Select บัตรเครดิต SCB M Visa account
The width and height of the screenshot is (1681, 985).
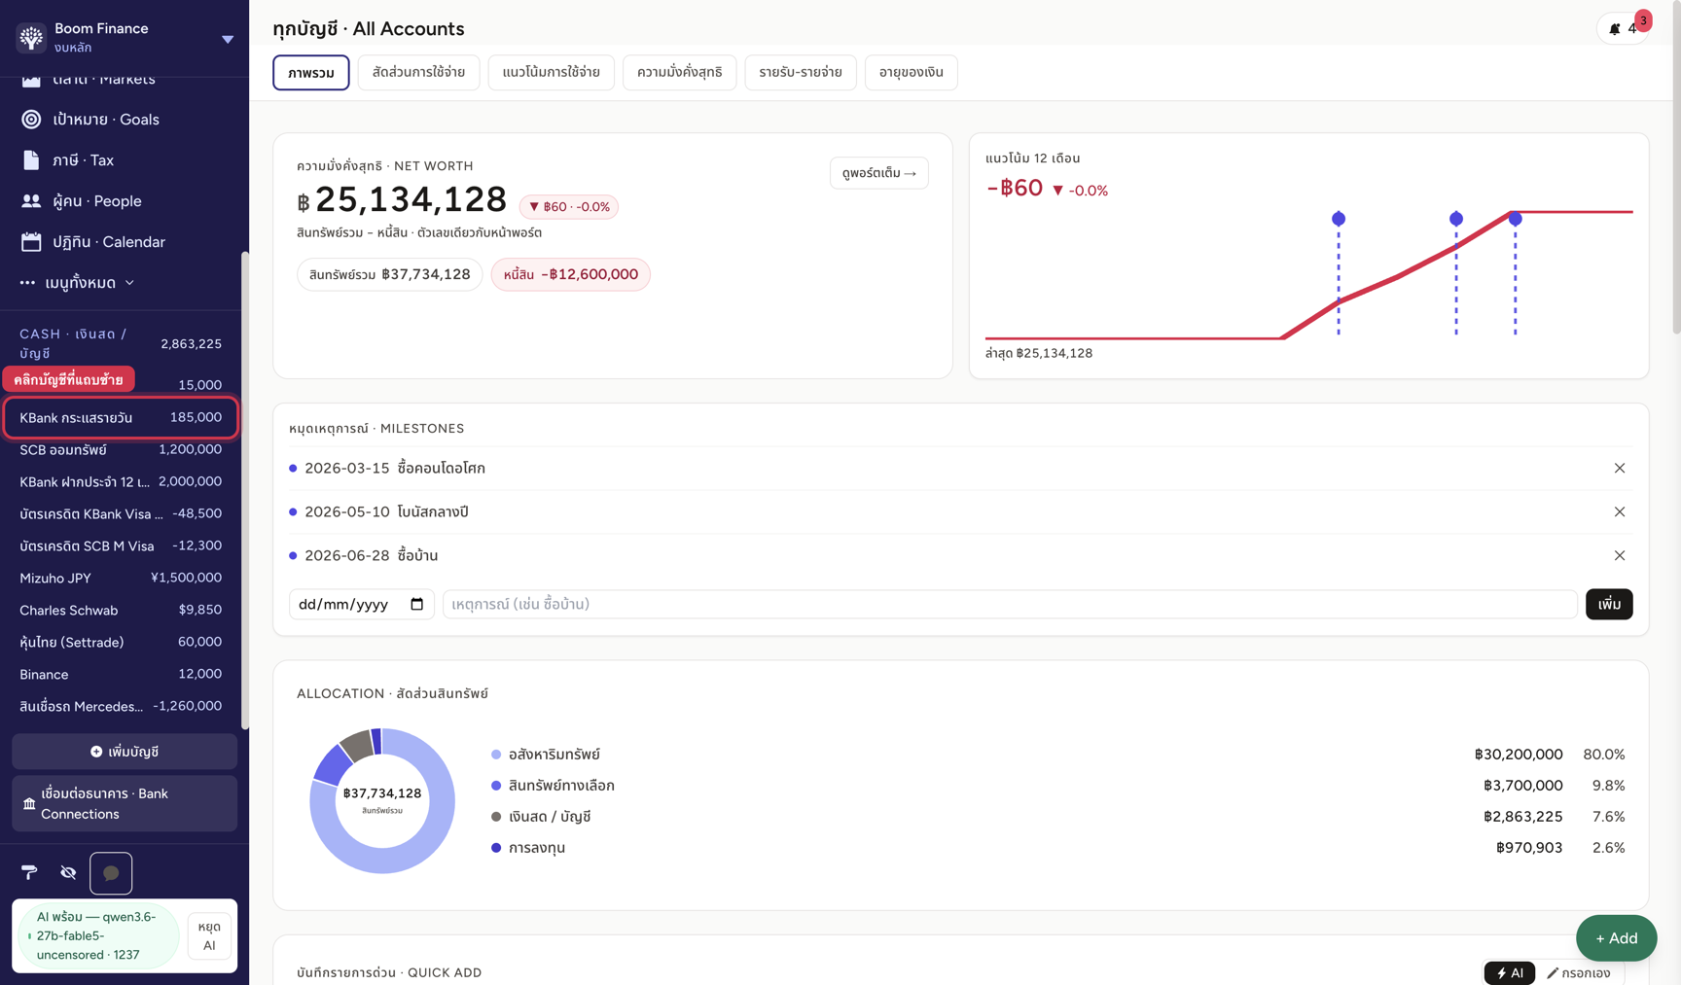click(121, 545)
